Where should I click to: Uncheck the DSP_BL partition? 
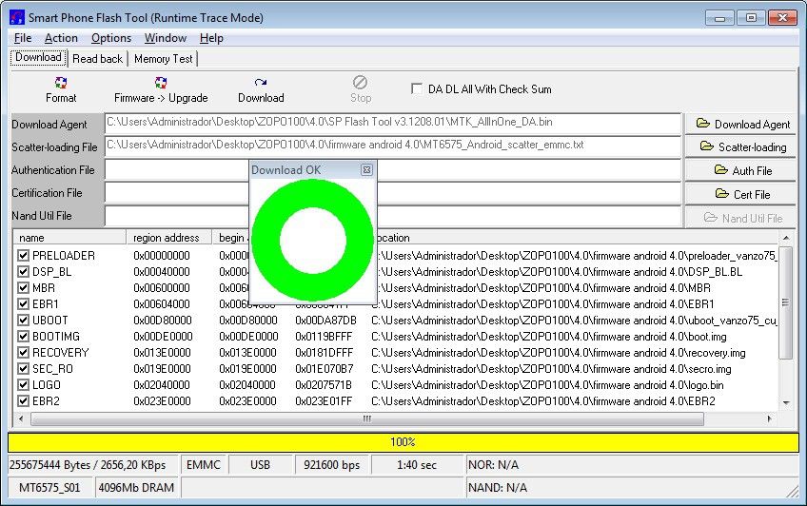click(x=23, y=271)
